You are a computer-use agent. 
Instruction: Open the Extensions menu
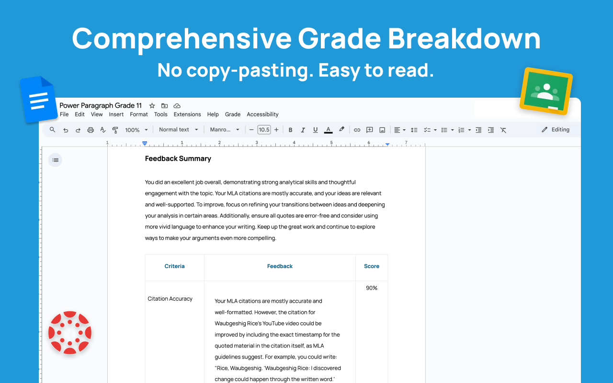pos(187,114)
